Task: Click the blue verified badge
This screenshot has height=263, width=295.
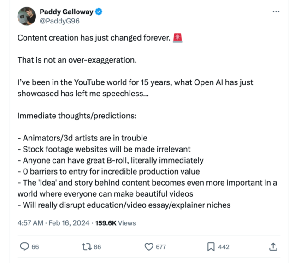Action: tap(99, 12)
